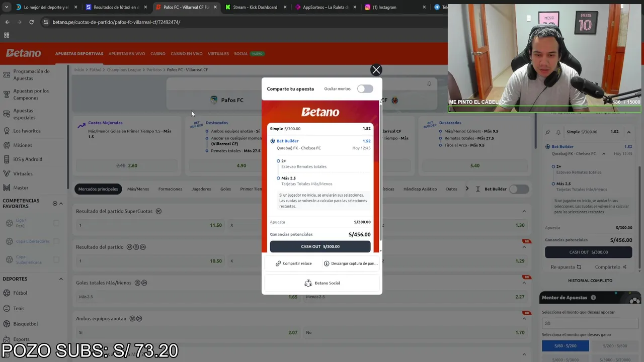The image size is (644, 362).
Task: Open the APUESTAS EN VIVO menu
Action: [x=127, y=54]
